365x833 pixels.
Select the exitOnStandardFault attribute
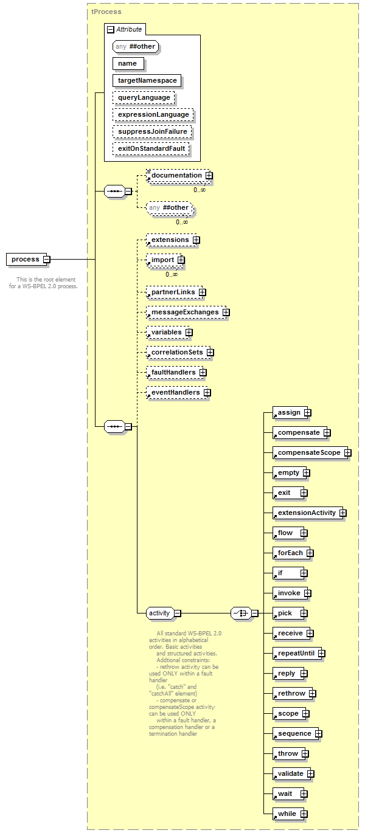pyautogui.click(x=151, y=148)
